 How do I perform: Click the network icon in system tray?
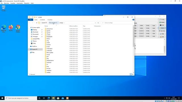(x=167, y=98)
